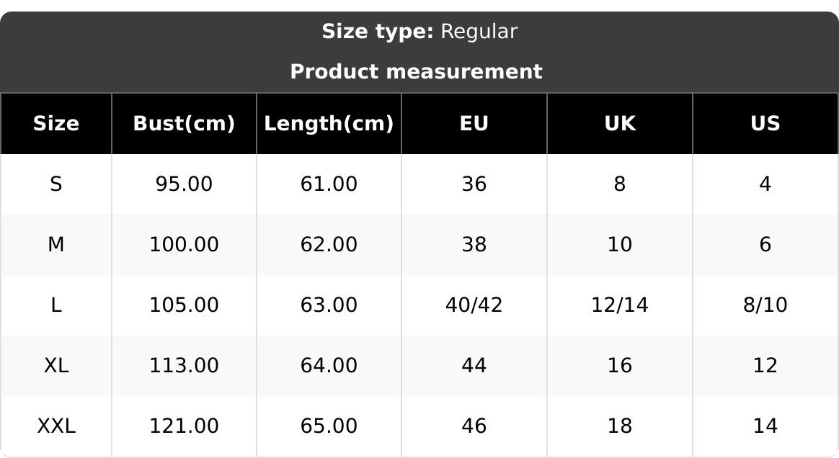839x458 pixels.
Task: Select the M size row label
Action: pos(56,245)
